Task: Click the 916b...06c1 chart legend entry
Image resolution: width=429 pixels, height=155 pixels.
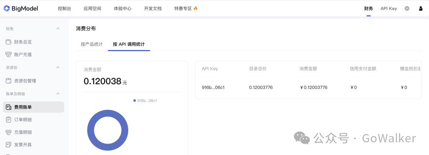Action: pyautogui.click(x=145, y=100)
